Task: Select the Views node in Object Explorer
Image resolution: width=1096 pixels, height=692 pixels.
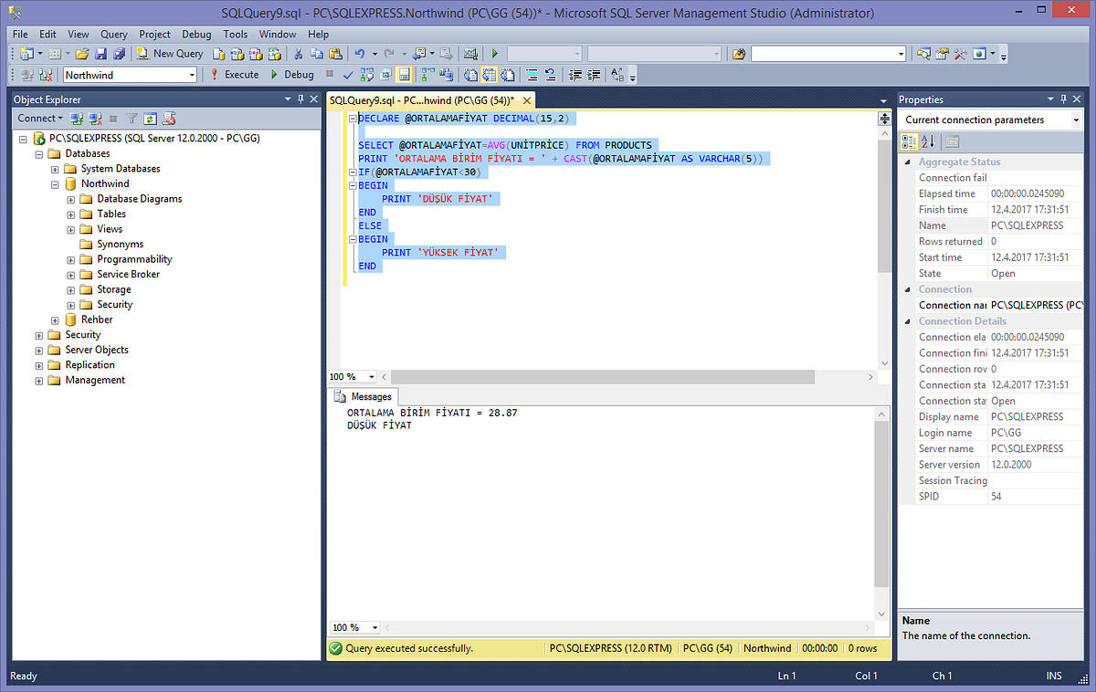Action: coord(110,228)
